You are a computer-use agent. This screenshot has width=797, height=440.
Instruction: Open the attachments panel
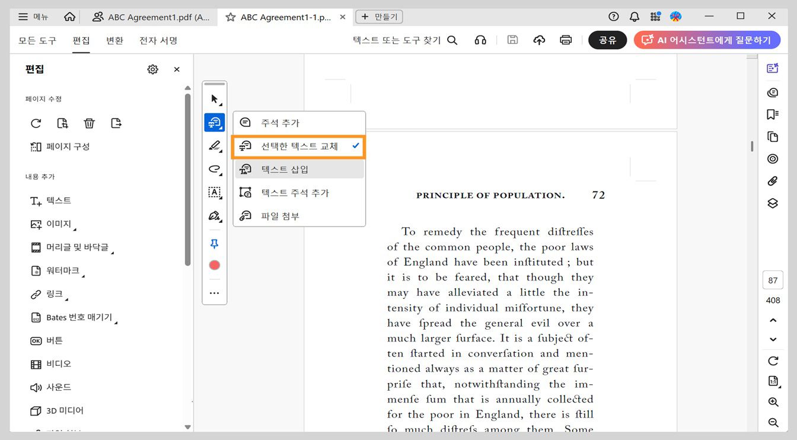772,181
